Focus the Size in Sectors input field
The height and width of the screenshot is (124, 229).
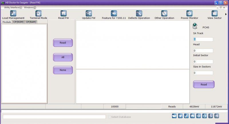[x=203, y=73]
